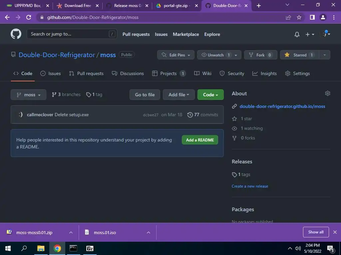
Task: Click the forward navigation arrow
Action: point(18,17)
